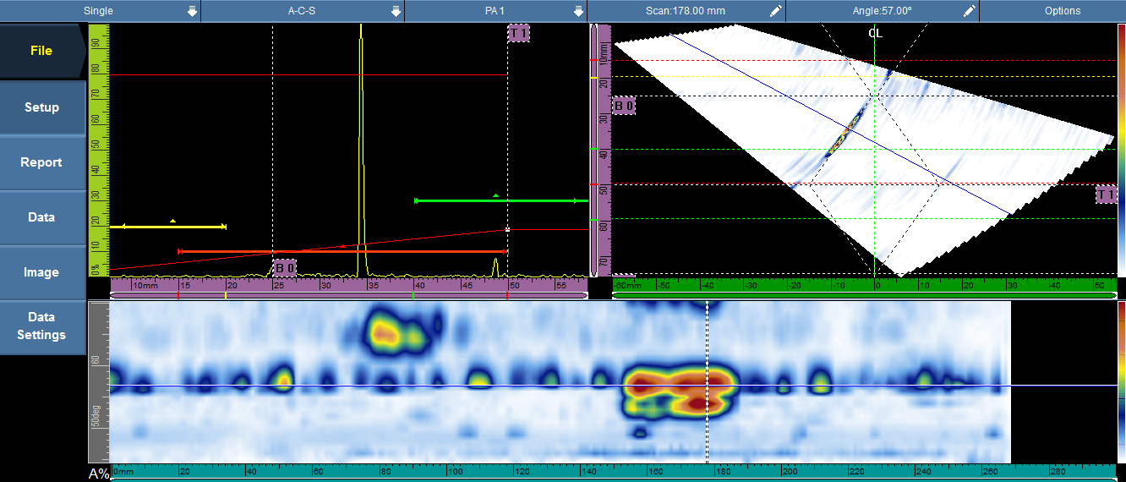Open the Report menu button
Viewport: 1126px width, 482px height.
[x=42, y=162]
